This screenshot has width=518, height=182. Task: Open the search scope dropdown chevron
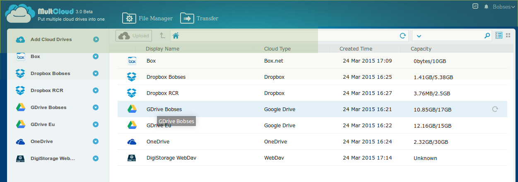[419, 36]
